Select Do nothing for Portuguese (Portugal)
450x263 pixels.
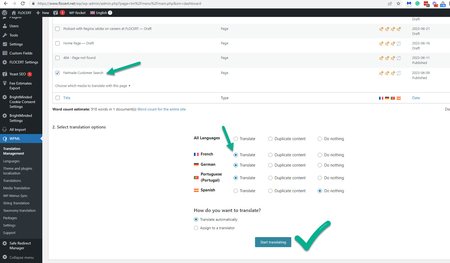click(x=320, y=178)
